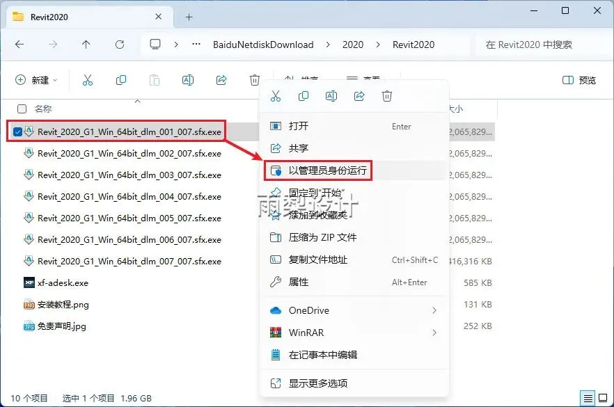
Task: Click Revit2020 in the address path
Action: [x=414, y=45]
